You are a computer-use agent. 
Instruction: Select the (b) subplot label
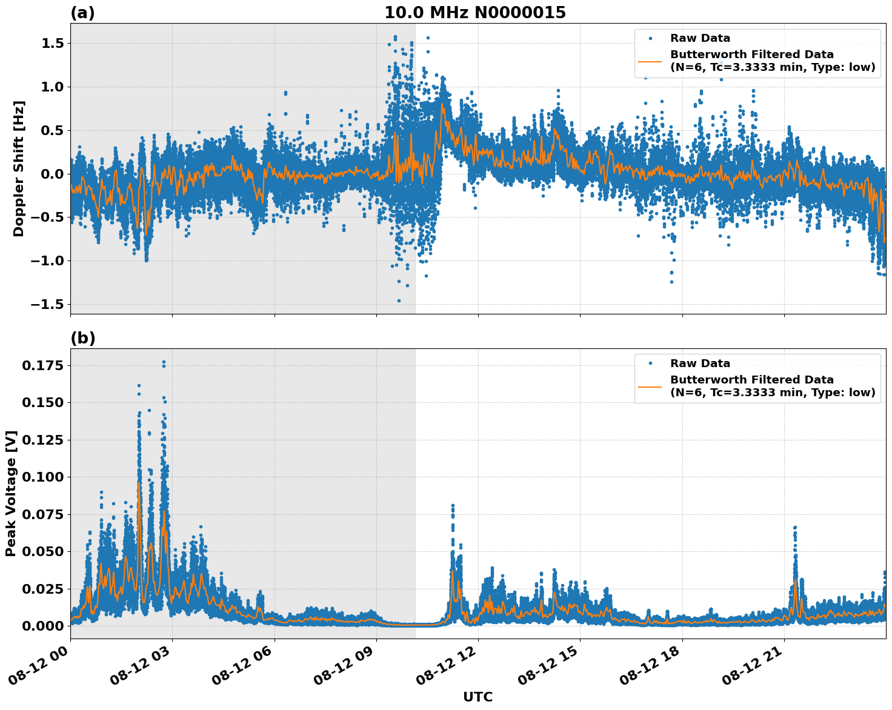pos(82,336)
